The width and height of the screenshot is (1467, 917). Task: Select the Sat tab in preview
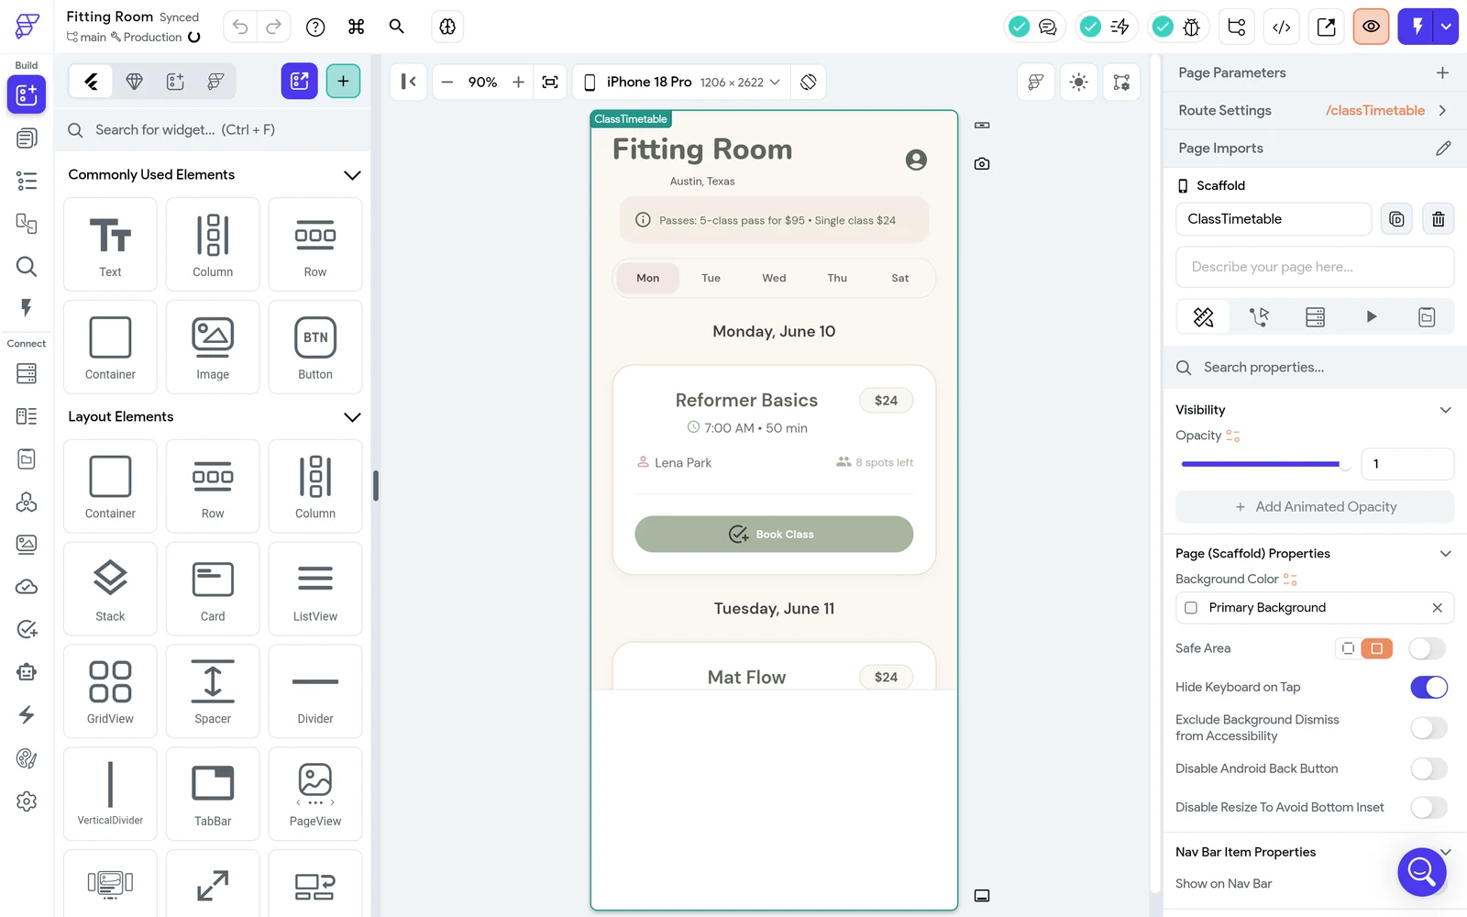900,278
